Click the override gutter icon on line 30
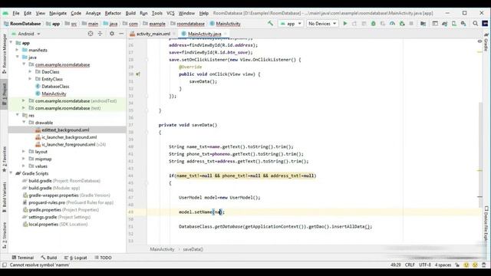 (138, 74)
